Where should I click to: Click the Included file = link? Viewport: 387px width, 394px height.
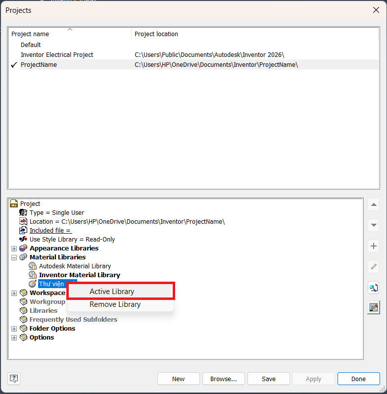point(50,231)
